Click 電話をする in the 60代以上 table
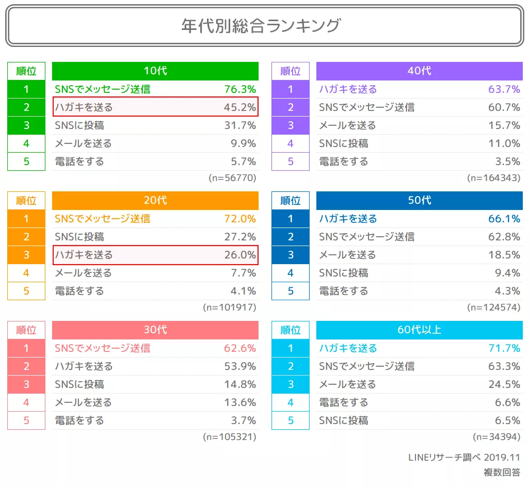 coord(344,402)
